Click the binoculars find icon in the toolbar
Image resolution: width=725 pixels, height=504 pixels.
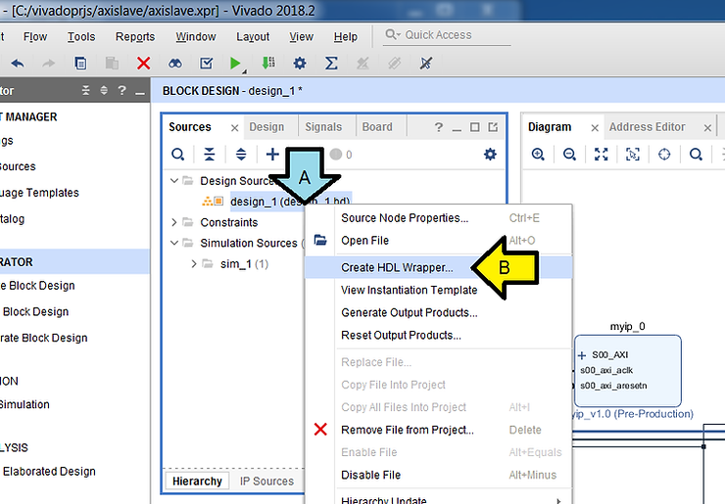[x=174, y=63]
